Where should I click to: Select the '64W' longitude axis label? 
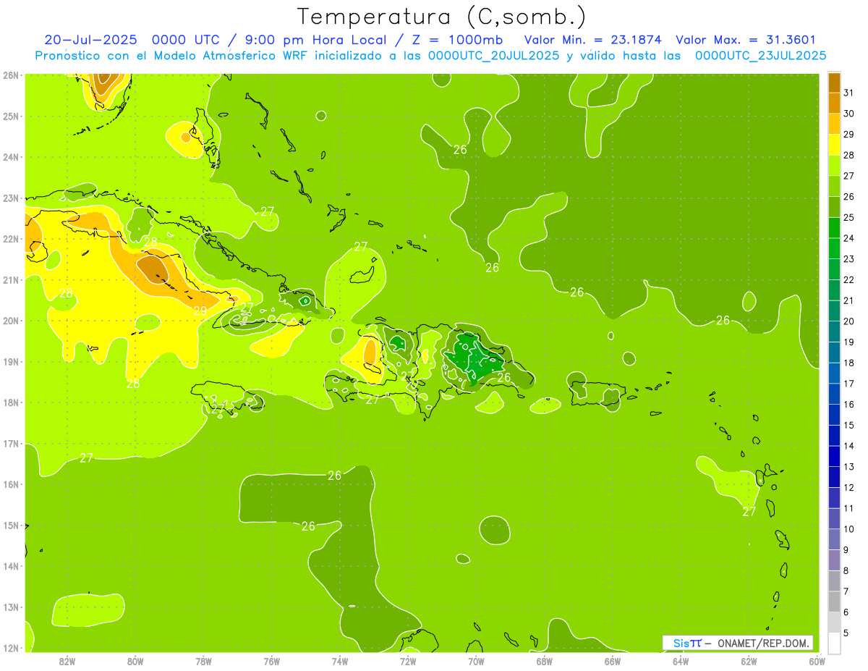click(x=681, y=661)
